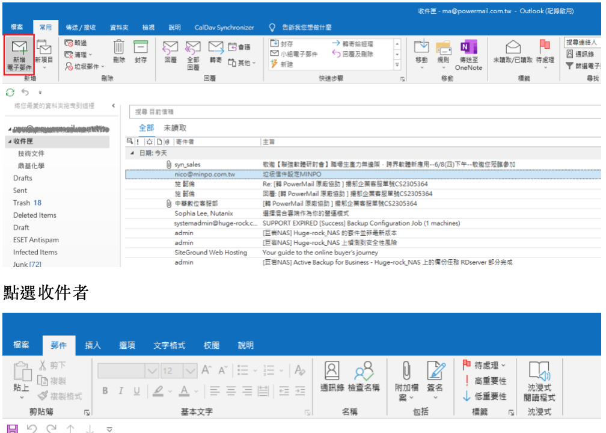606x433 pixels.
Task: Click the 全部回覆 (Reply All) icon
Action: click(193, 48)
